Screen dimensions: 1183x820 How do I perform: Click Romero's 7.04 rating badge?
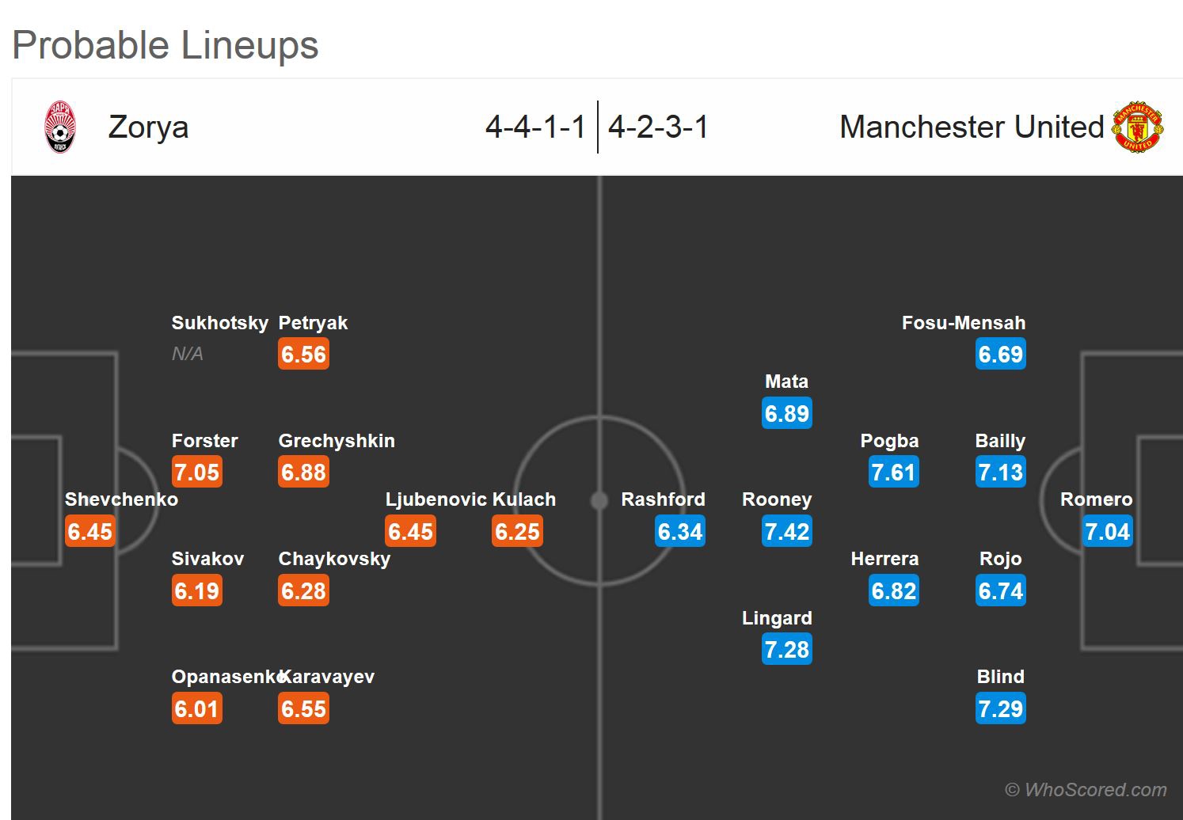(x=1107, y=532)
